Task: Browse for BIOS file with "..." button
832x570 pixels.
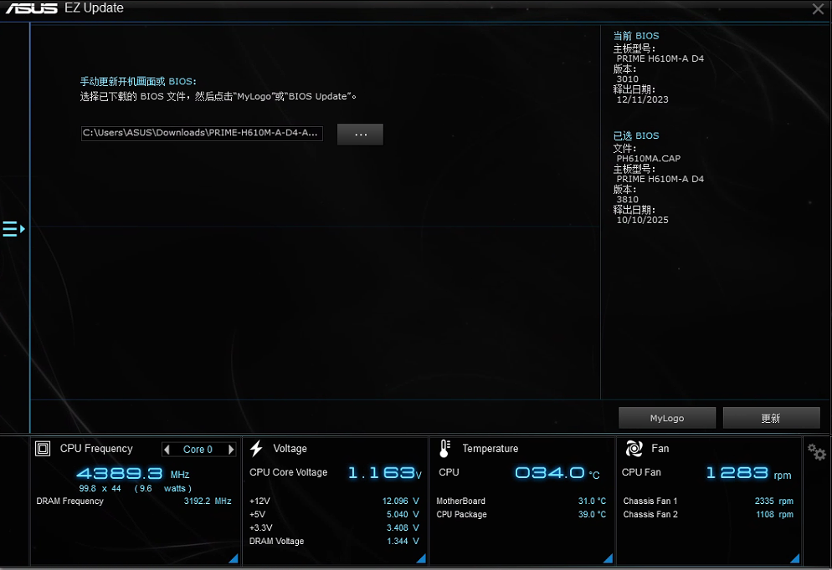Action: coord(360,135)
